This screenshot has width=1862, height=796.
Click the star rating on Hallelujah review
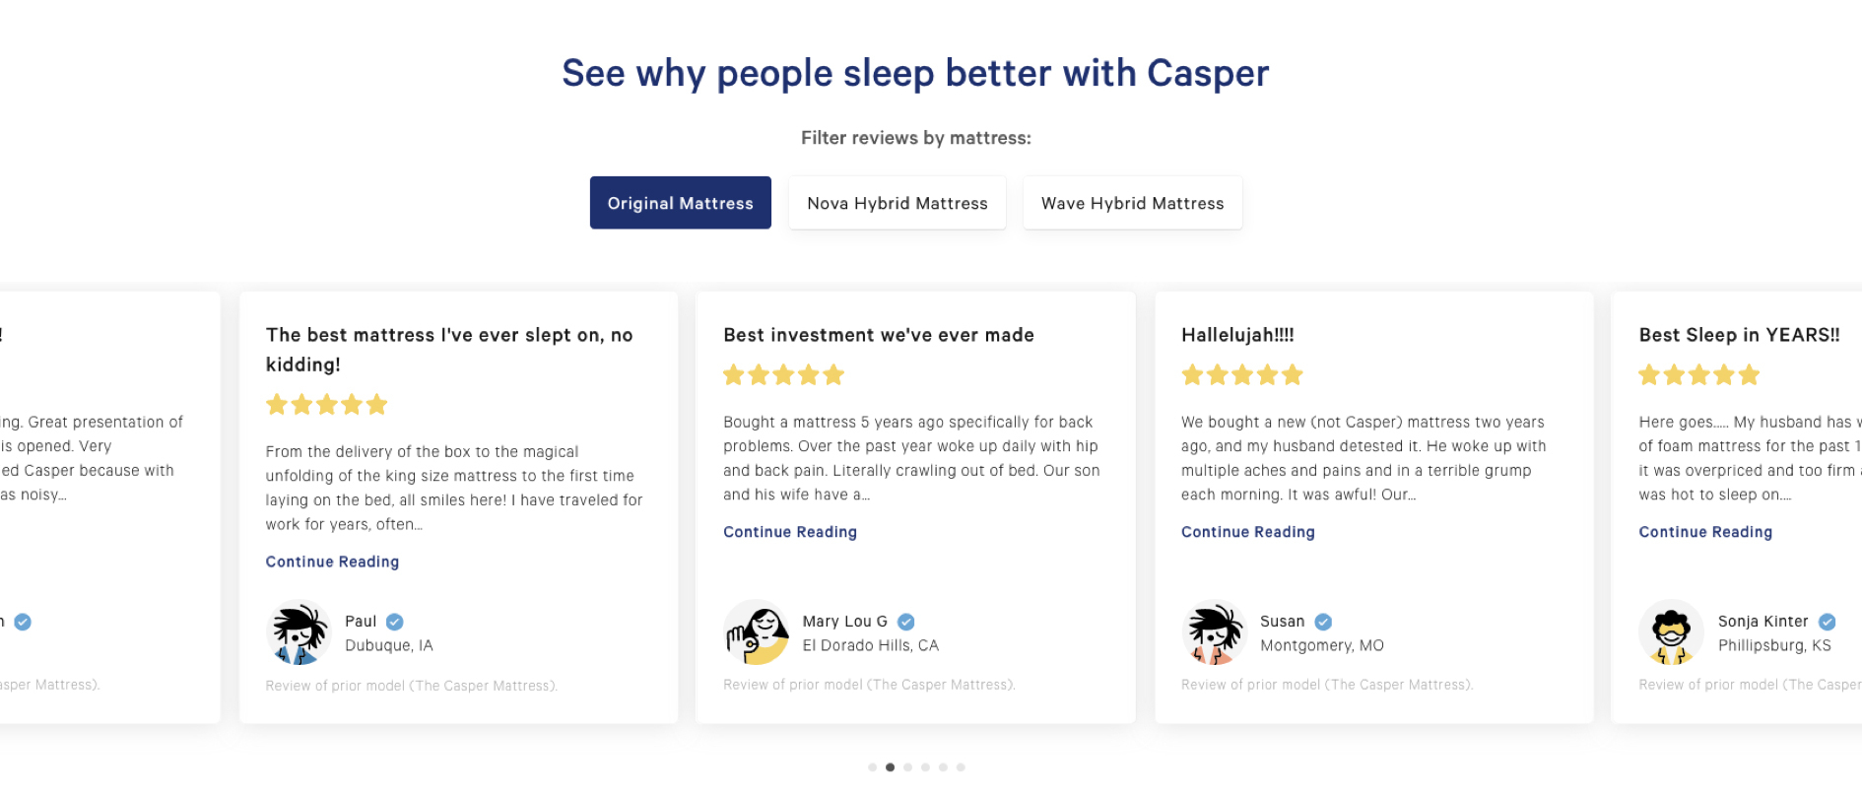pyautogui.click(x=1241, y=375)
